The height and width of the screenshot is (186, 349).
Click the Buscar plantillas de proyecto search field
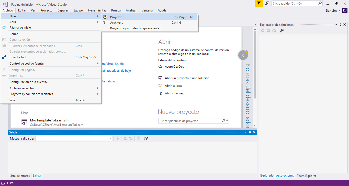(189, 121)
